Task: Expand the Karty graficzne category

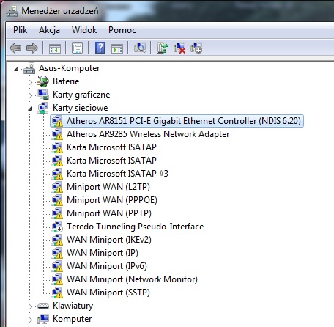Action: [30, 95]
